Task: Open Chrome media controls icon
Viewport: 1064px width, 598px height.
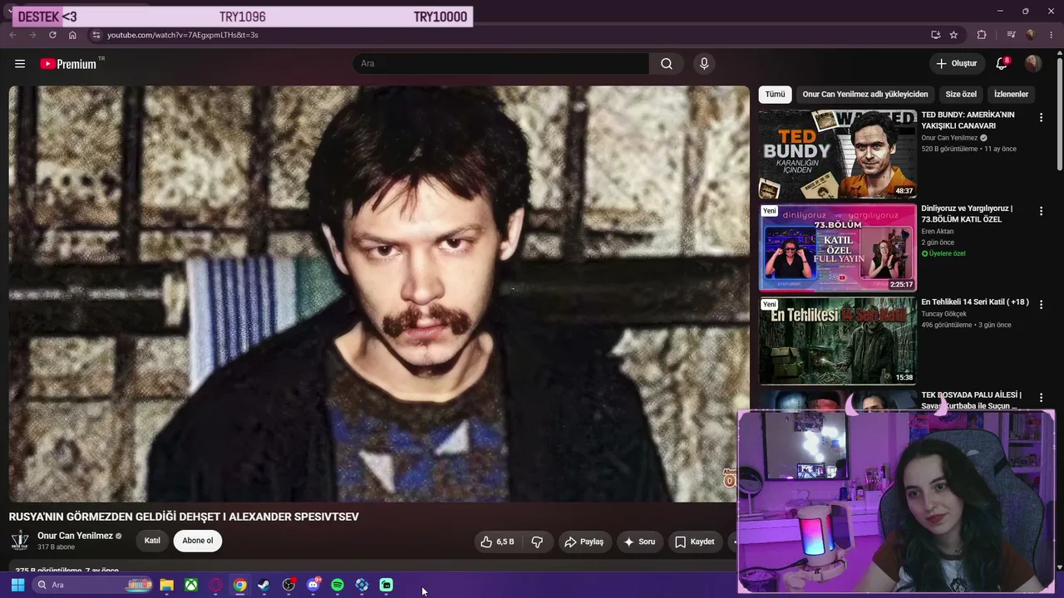Action: (x=1011, y=35)
